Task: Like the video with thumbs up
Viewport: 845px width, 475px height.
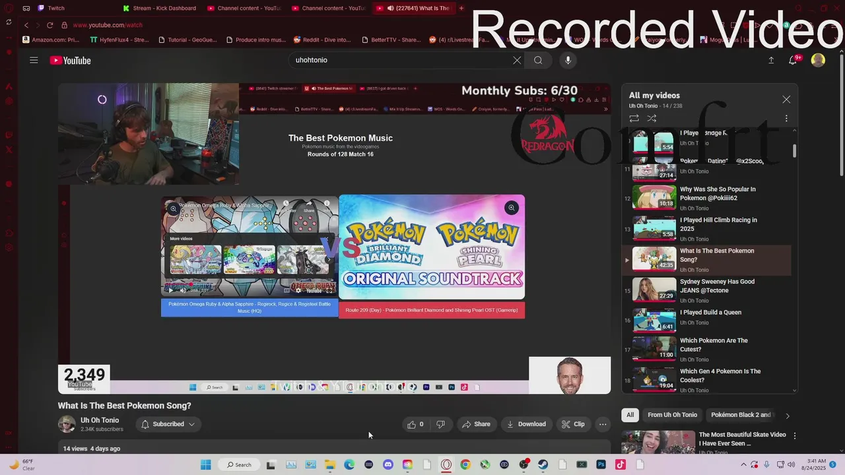Action: pos(416,424)
